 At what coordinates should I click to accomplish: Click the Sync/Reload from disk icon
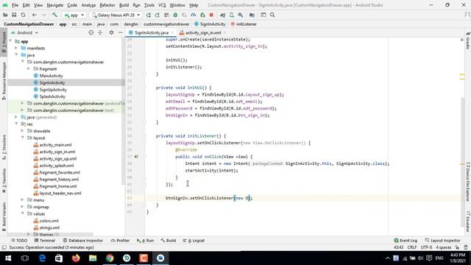[23, 15]
